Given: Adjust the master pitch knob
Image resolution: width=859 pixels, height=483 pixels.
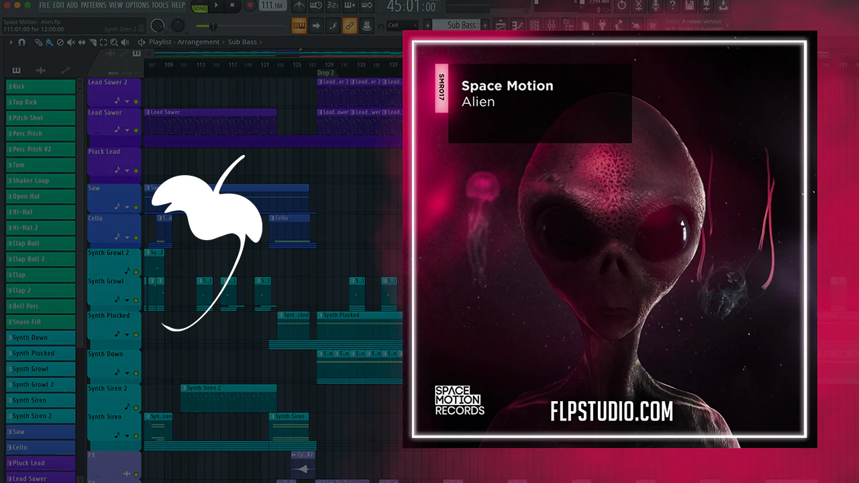Looking at the screenshot, I should 178,26.
